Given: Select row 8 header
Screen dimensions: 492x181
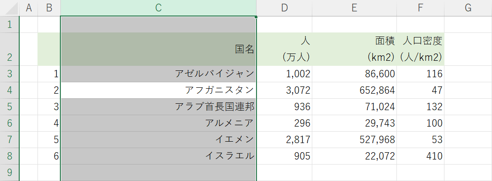Looking at the screenshot, I should 10,156.
